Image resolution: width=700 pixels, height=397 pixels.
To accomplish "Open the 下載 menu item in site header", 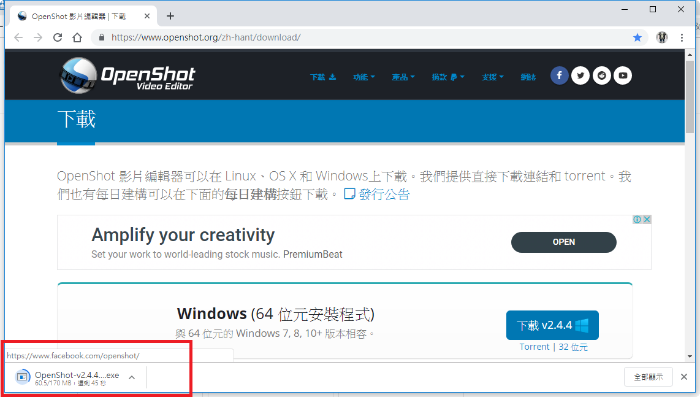I will 323,77.
